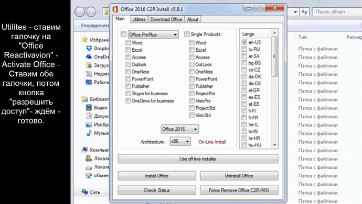
Task: Click the Explorer forward navigation button
Action: pyautogui.click(x=91, y=12)
